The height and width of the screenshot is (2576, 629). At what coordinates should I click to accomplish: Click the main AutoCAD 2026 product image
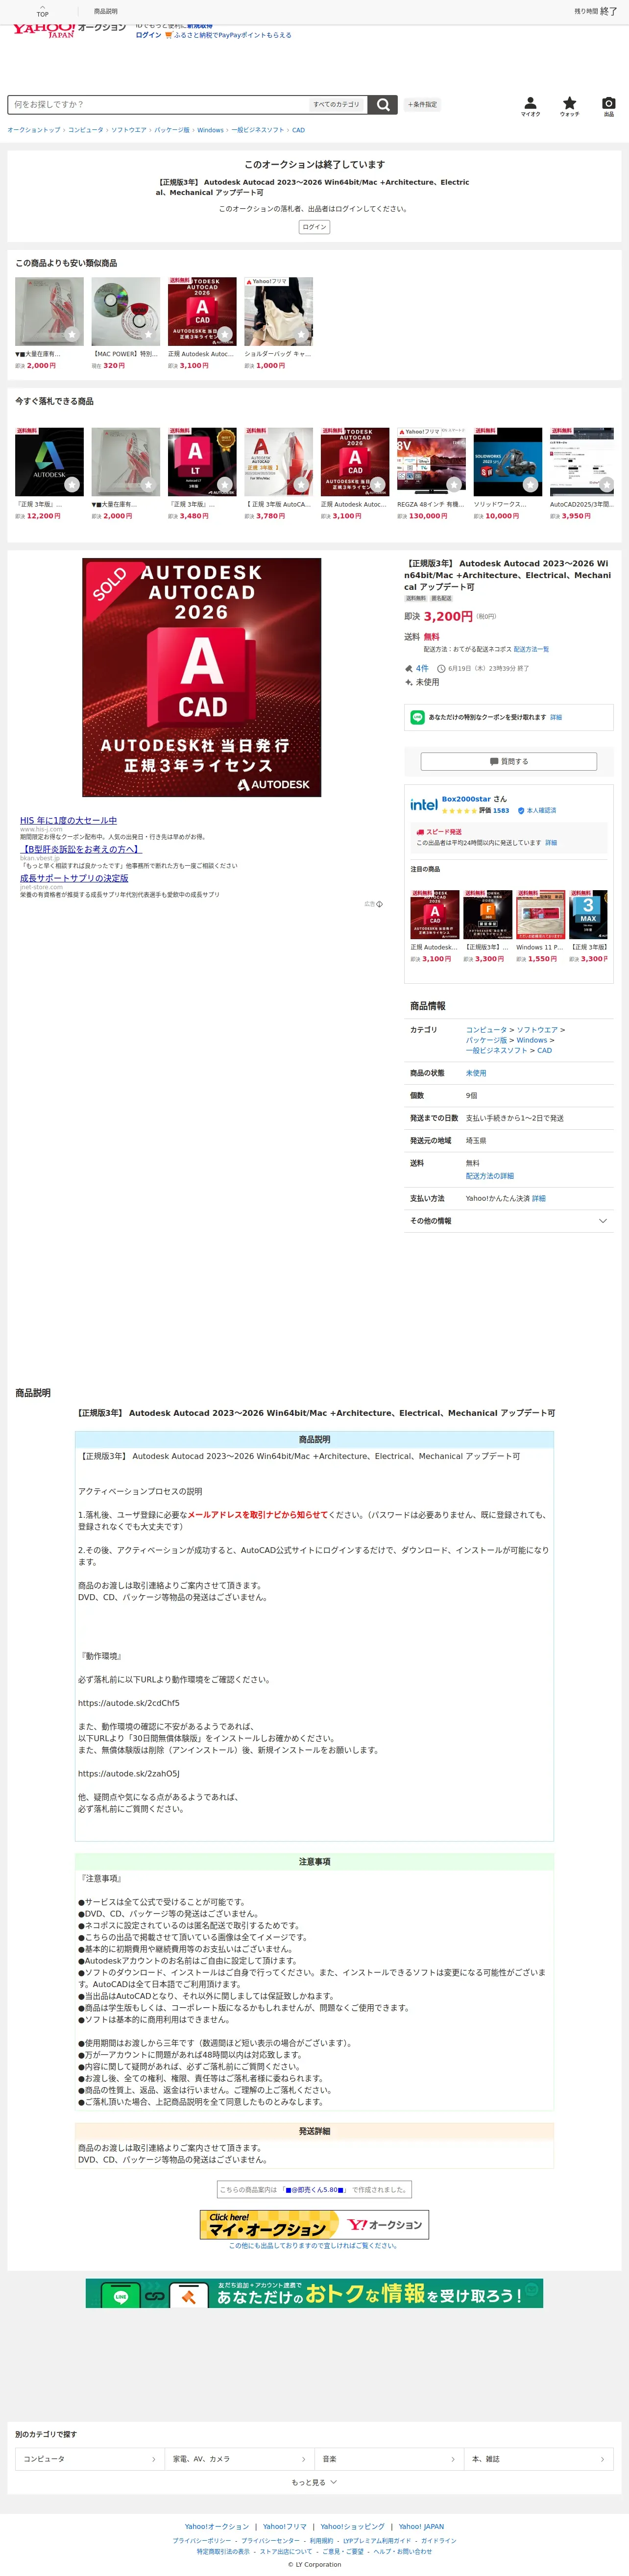201,677
